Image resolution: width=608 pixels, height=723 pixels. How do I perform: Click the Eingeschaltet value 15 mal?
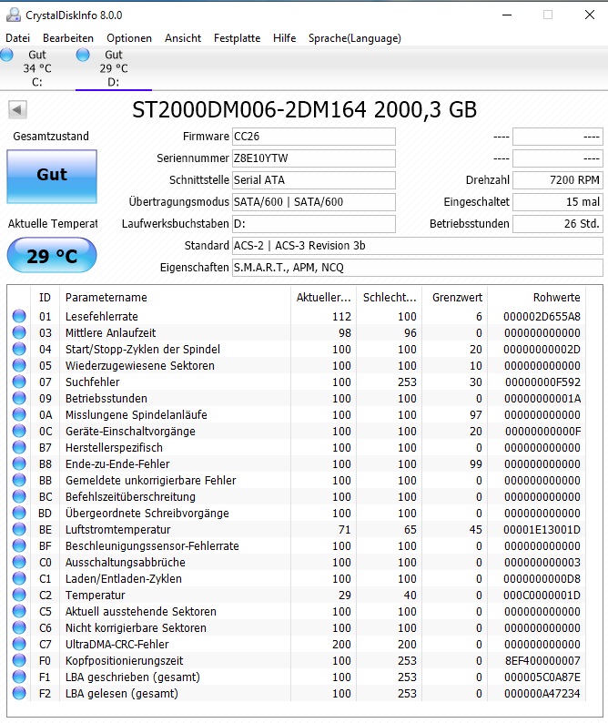(x=558, y=202)
